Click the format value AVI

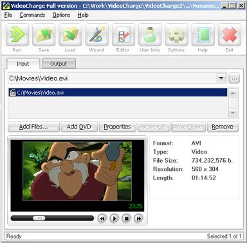[x=196, y=143]
